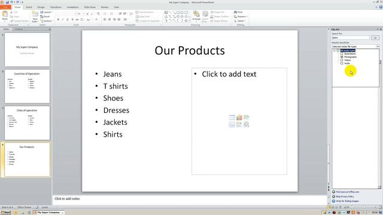This screenshot has height=215, width=383.
Task: Insert media clip via placeholder icon
Action: coord(246,125)
